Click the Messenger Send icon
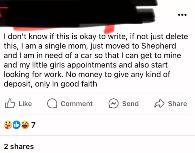195x153 pixels. coord(113,103)
